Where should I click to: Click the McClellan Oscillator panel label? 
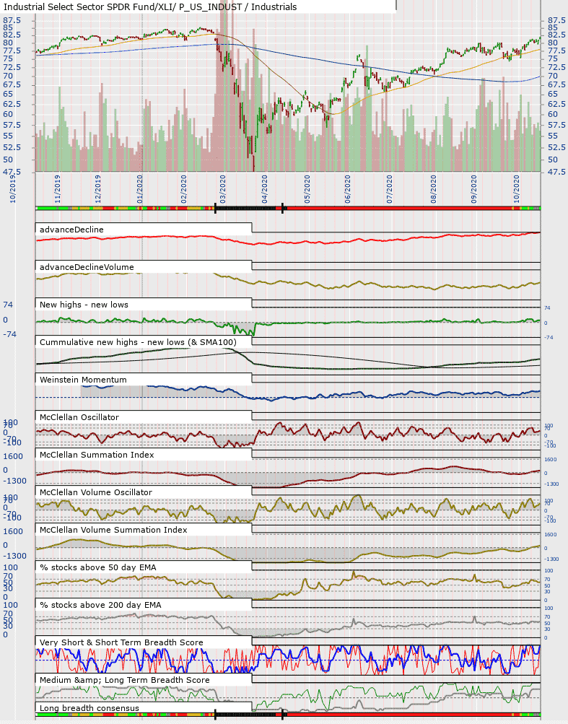79,417
